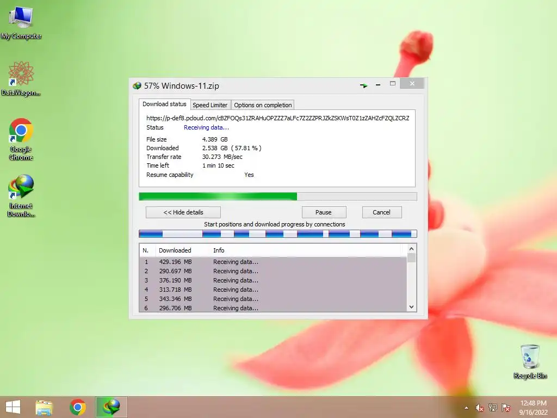
Task: Click the Resume capability Yes value
Action: (x=249, y=175)
